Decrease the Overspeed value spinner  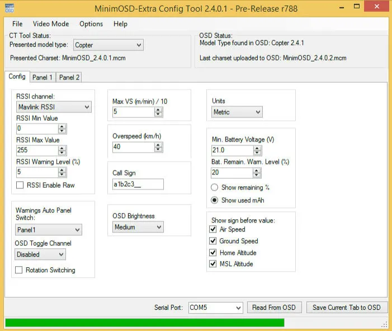pyautogui.click(x=158, y=150)
